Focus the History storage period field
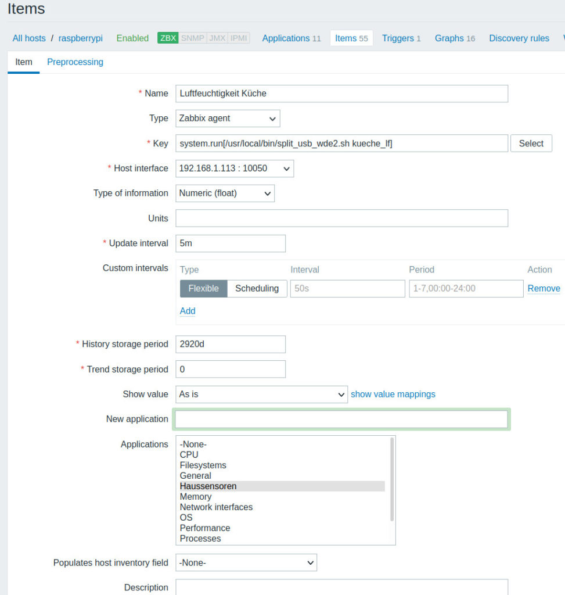Image resolution: width=565 pixels, height=595 pixels. (231, 344)
